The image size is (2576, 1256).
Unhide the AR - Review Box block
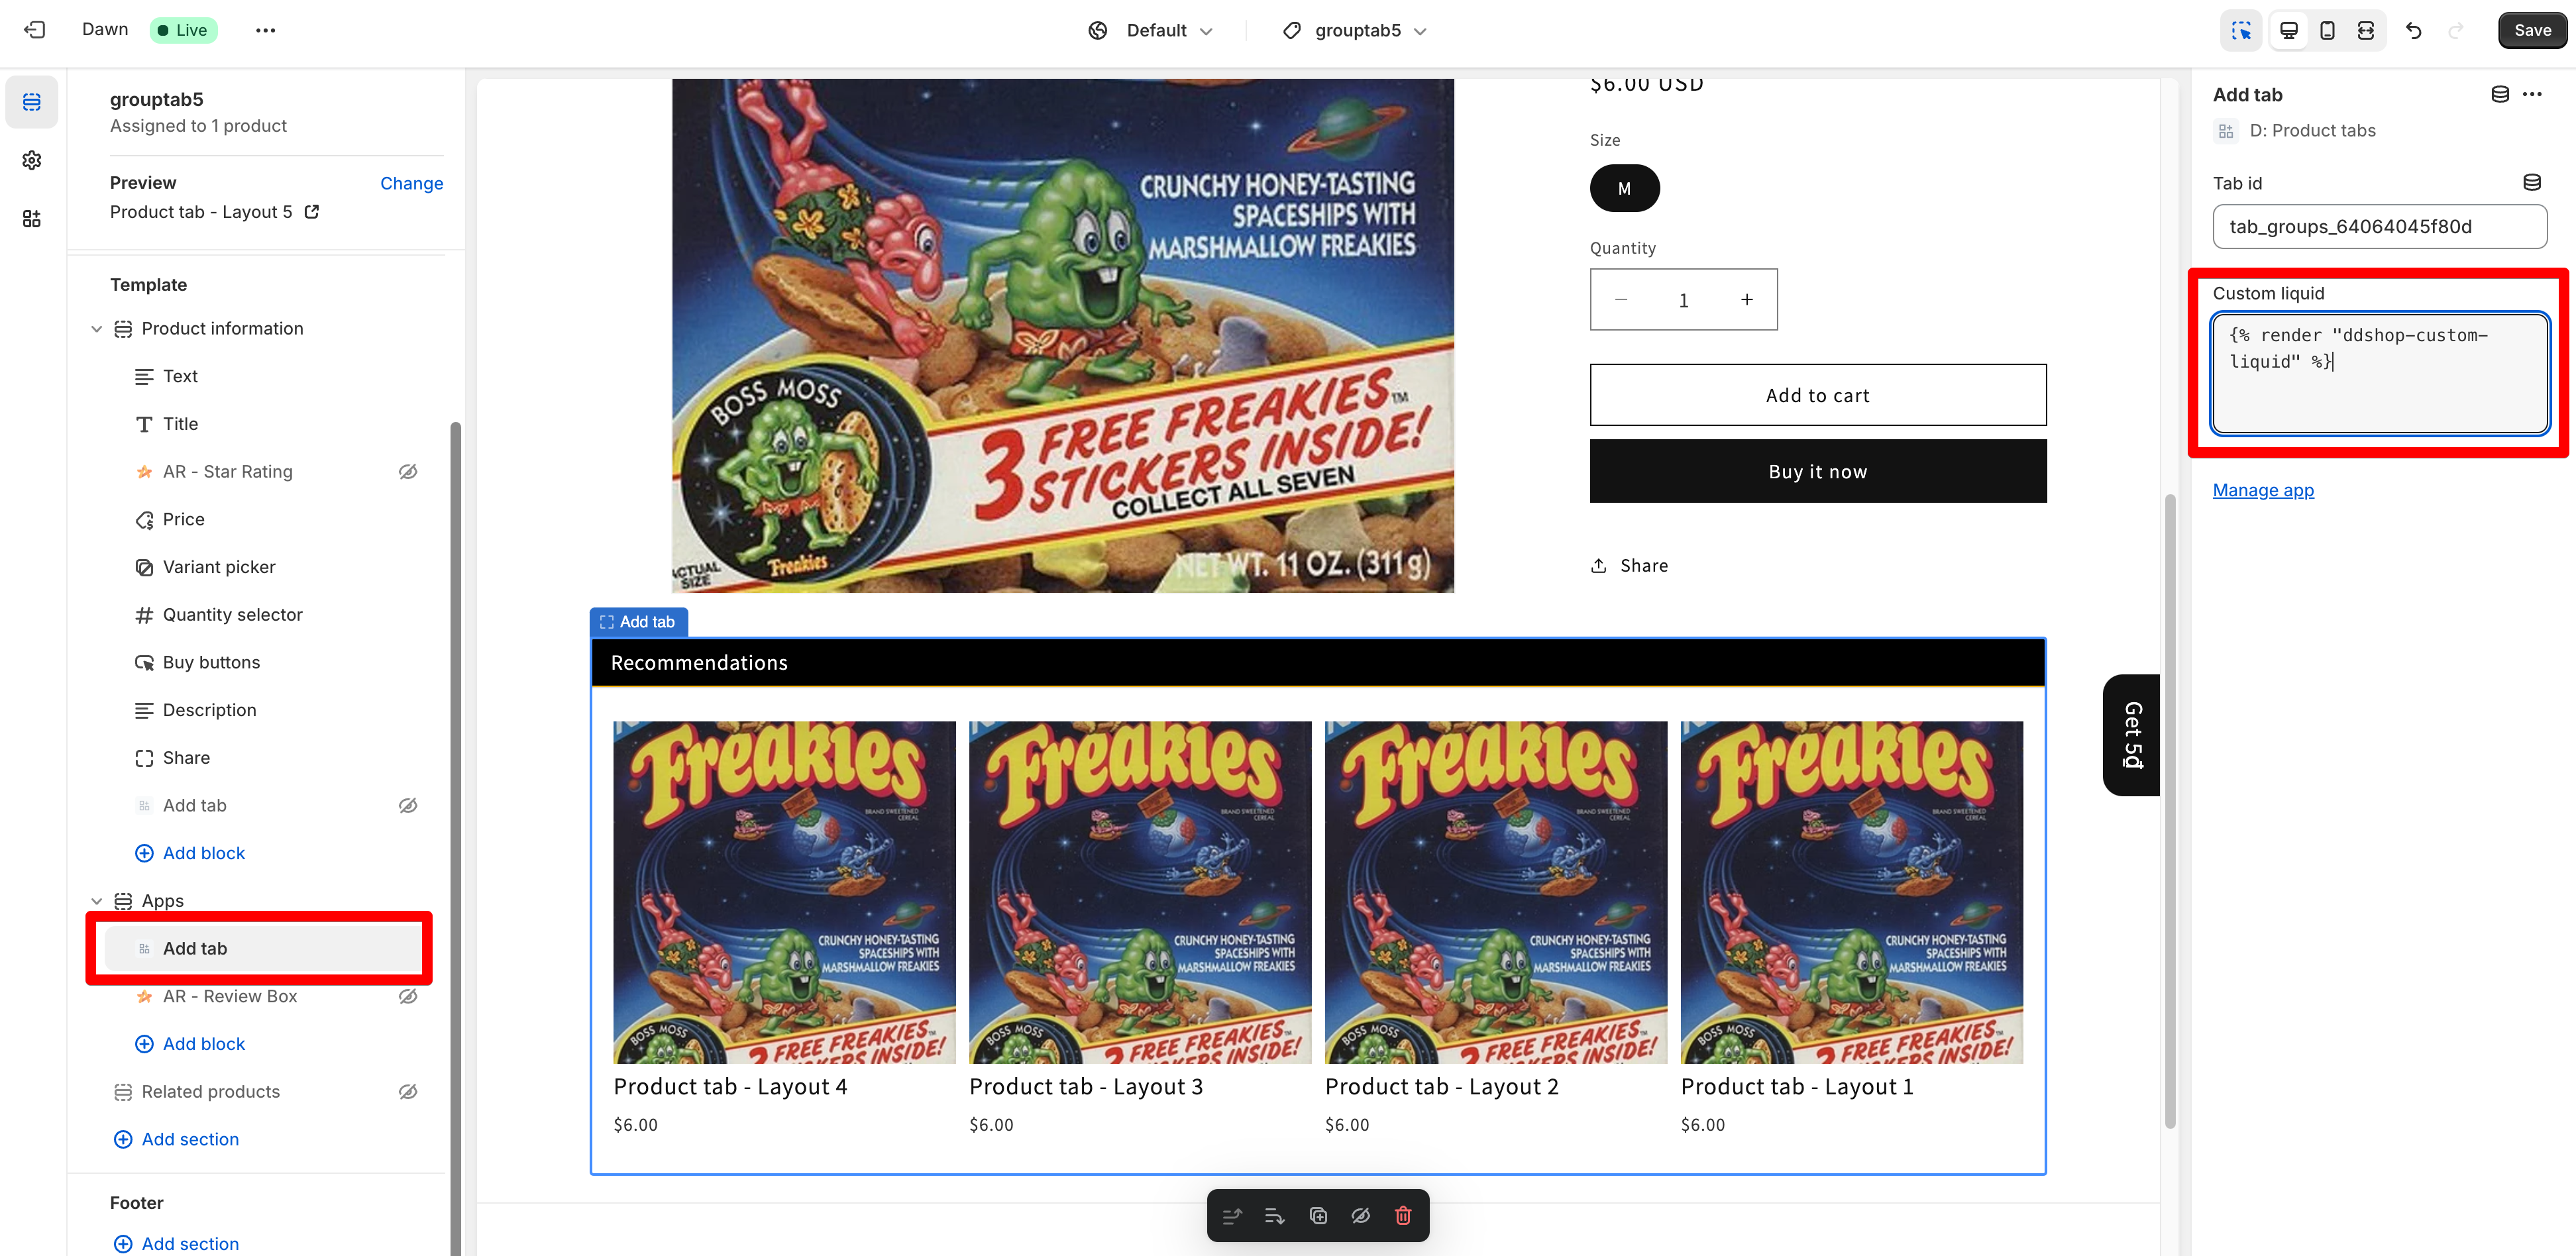click(408, 996)
